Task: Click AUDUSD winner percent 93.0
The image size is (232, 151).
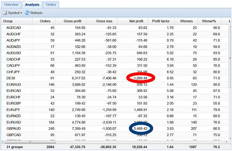Action: point(216,53)
